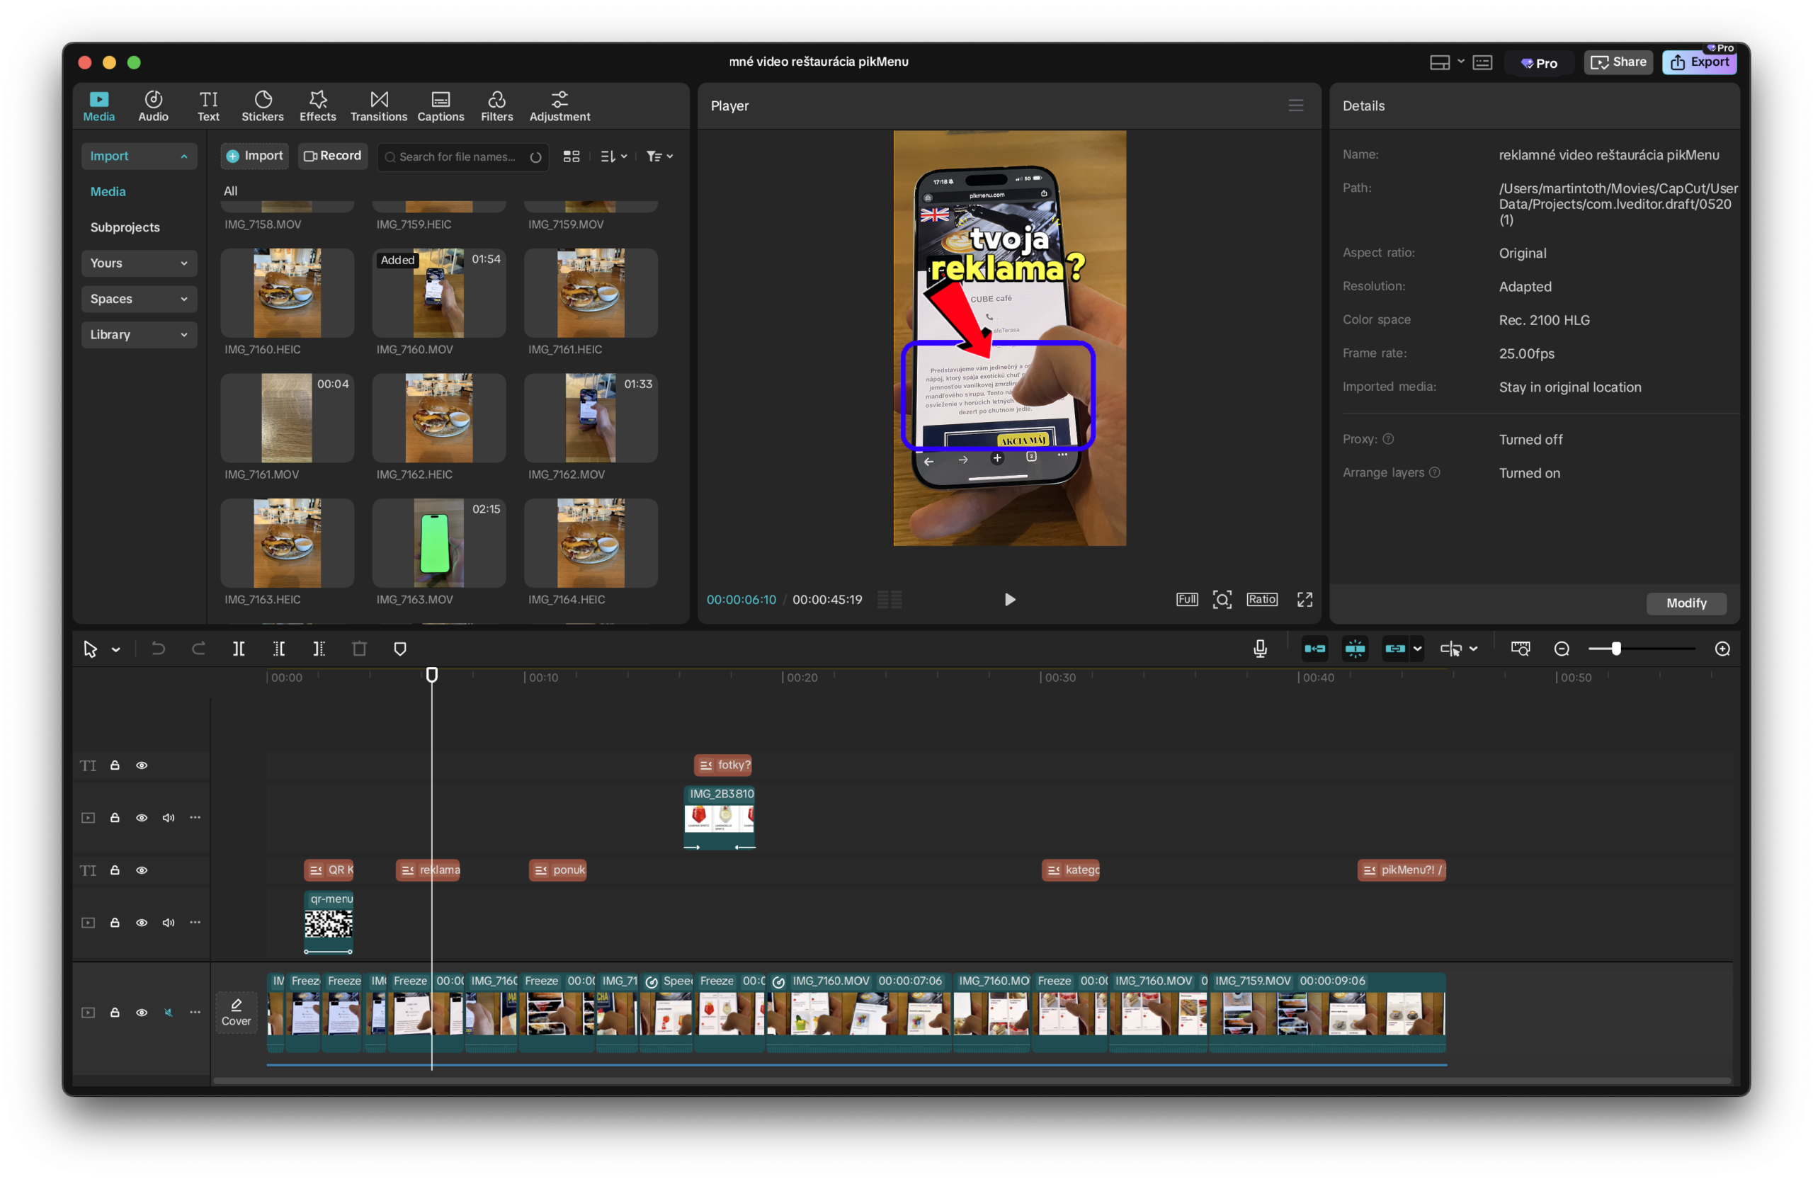Mute the IMG_2B3810 overlay track
The height and width of the screenshot is (1179, 1813).
169,818
